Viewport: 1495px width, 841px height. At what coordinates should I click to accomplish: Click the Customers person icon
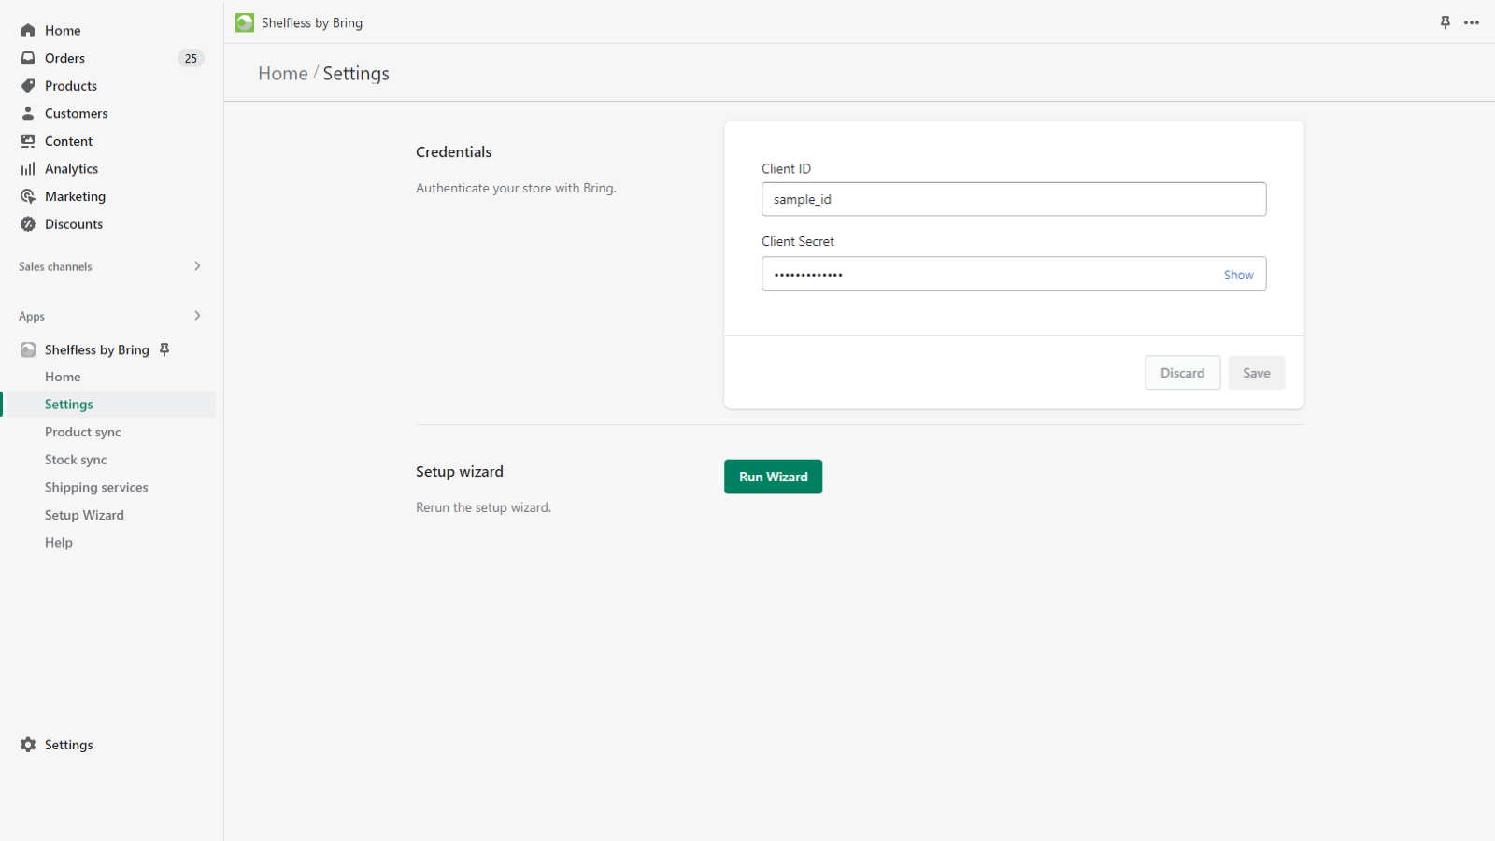pyautogui.click(x=28, y=113)
